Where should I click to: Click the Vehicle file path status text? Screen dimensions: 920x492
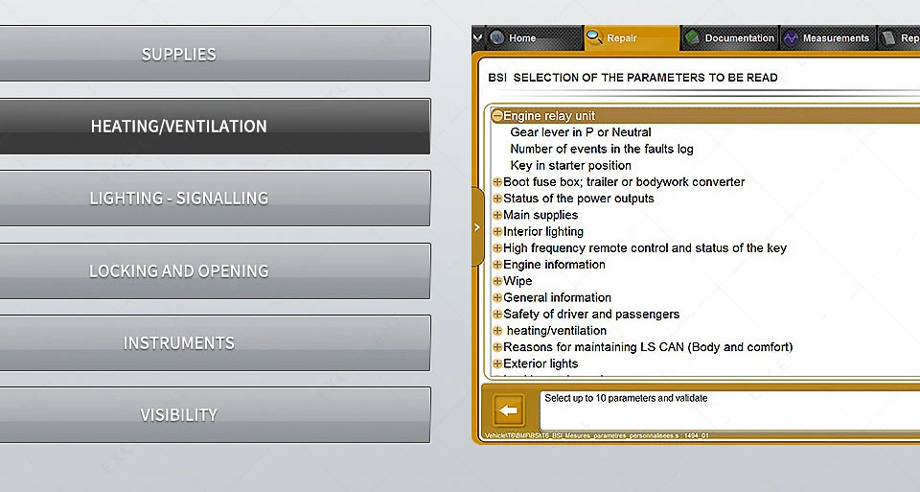tap(597, 435)
